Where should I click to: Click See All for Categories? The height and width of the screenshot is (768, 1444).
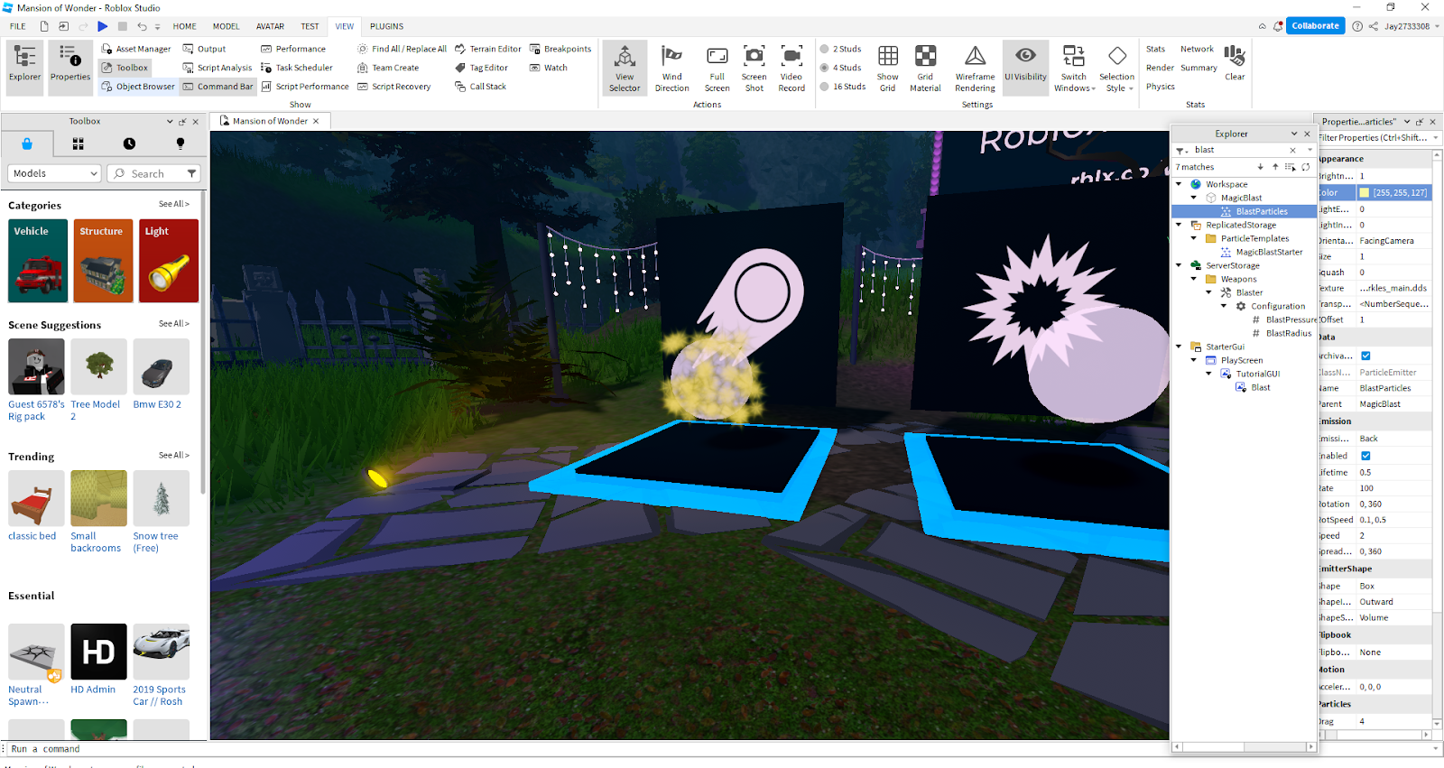pyautogui.click(x=174, y=204)
